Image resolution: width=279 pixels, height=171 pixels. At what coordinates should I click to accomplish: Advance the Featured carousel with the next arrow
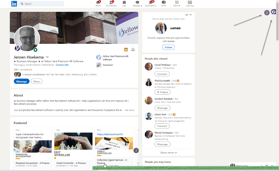click(x=136, y=150)
